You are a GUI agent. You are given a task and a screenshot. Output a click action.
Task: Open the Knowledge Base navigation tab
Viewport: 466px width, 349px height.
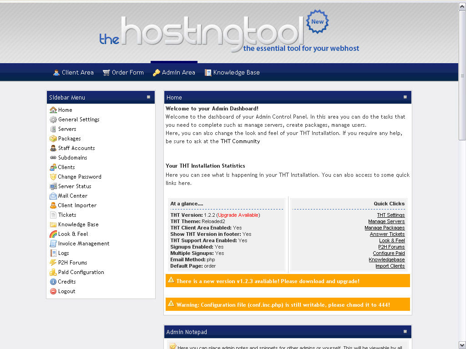[232, 72]
